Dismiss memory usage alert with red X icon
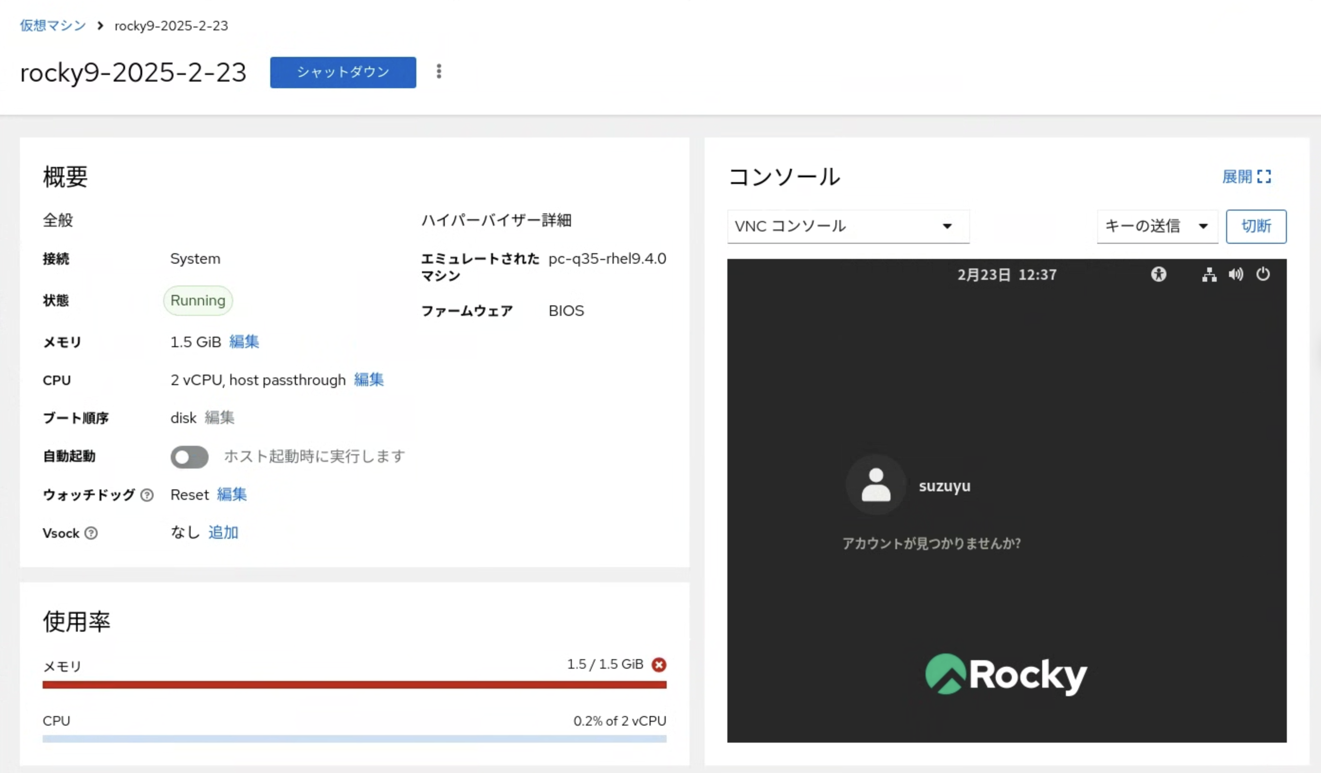This screenshot has height=773, width=1321. point(659,664)
